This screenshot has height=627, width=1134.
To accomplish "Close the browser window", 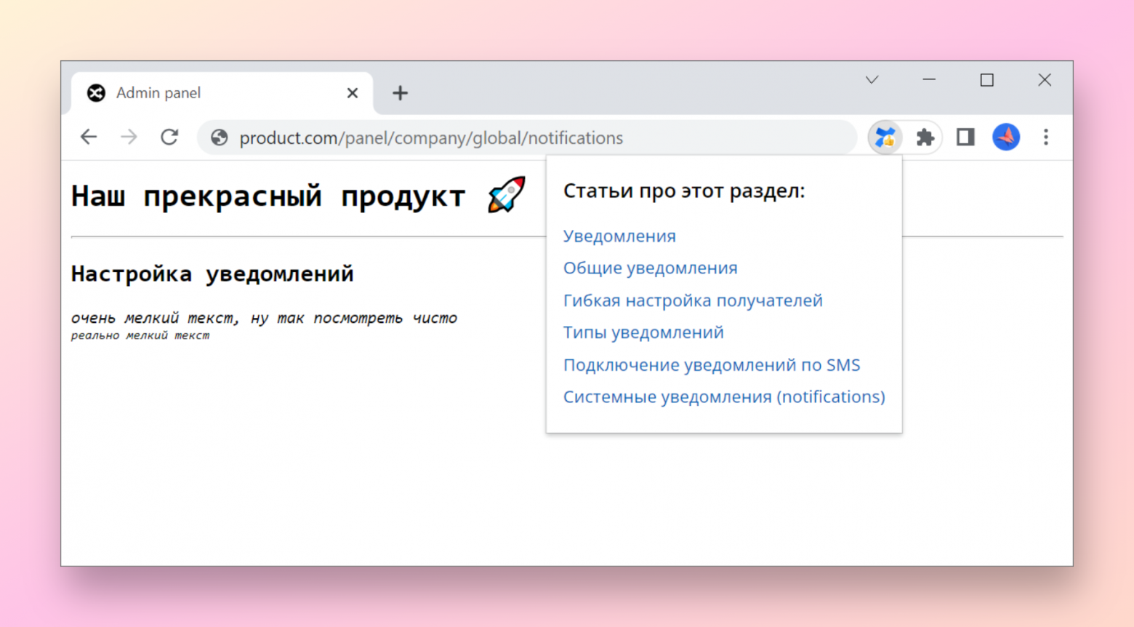I will pyautogui.click(x=1045, y=80).
